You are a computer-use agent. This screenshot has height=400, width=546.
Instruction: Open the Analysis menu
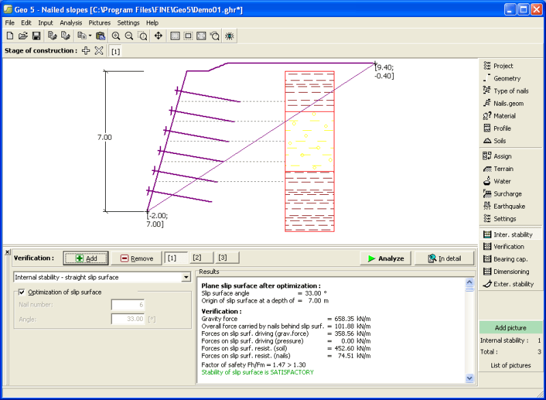[x=71, y=23]
